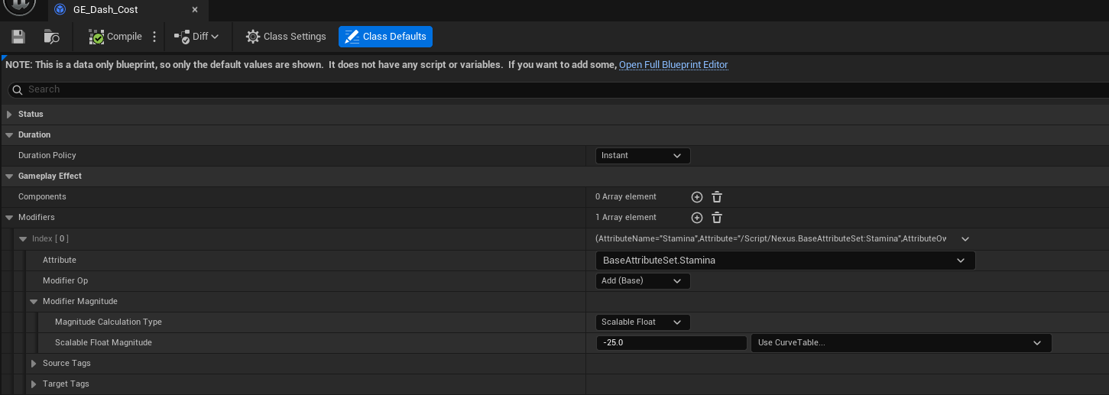Click the Magnitude Calculation Type label
The height and width of the screenshot is (395, 1109).
tap(109, 322)
